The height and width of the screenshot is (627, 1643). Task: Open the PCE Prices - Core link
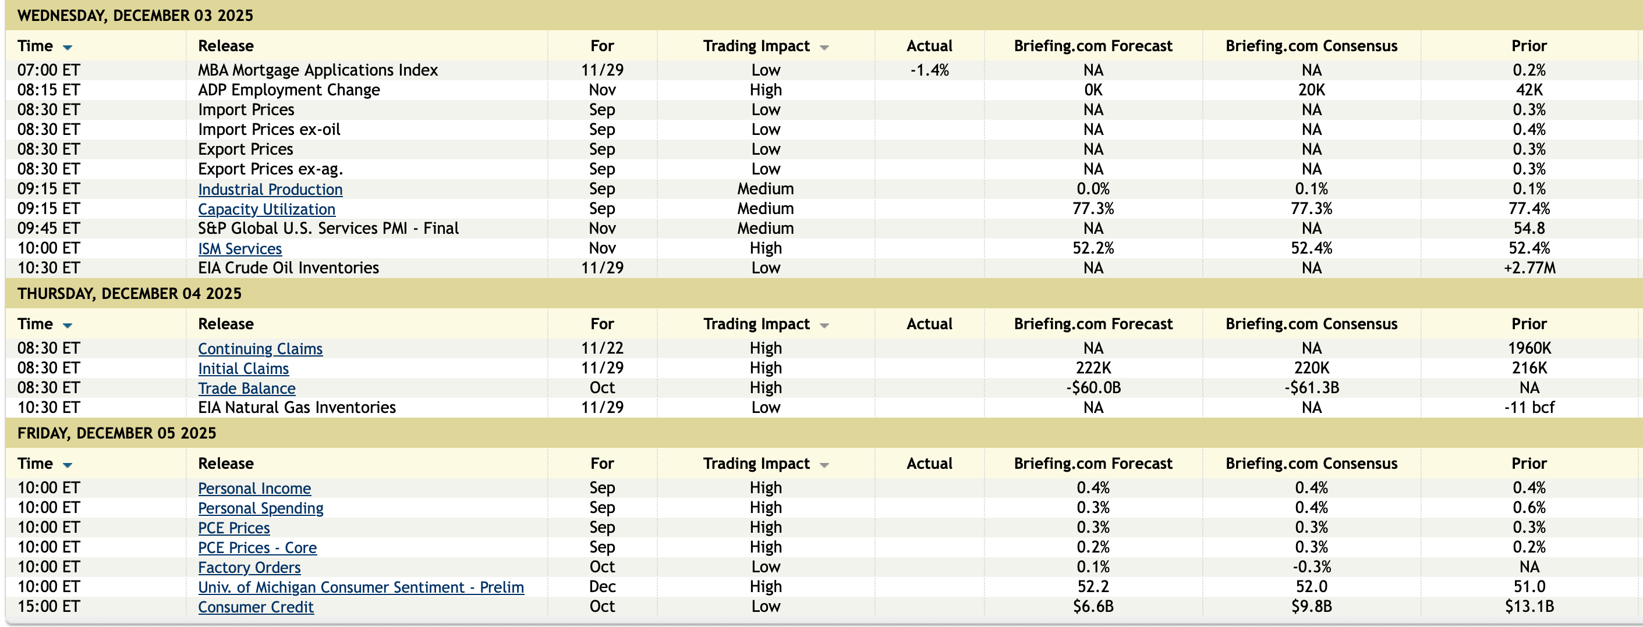pos(257,547)
